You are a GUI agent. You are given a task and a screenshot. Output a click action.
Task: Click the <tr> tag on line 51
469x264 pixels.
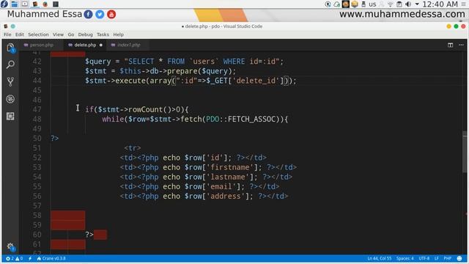pyautogui.click(x=133, y=148)
